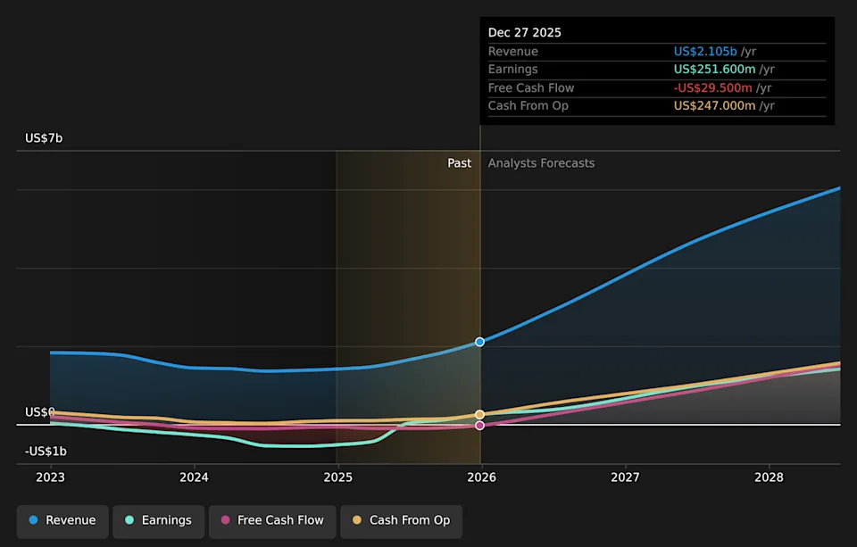Select the orange Cash From Op data marker

[x=480, y=415]
